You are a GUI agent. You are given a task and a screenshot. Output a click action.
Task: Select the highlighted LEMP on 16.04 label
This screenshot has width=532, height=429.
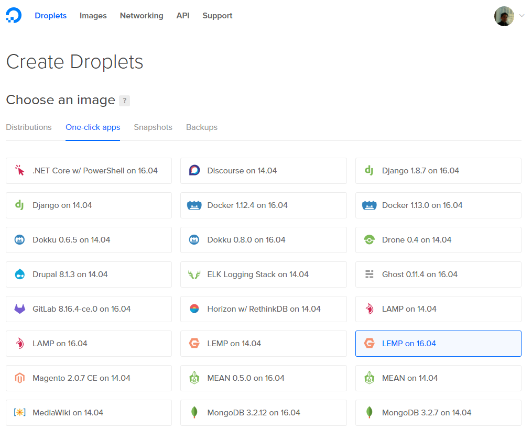point(409,344)
